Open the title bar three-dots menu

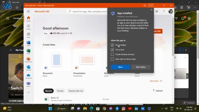[151, 6]
